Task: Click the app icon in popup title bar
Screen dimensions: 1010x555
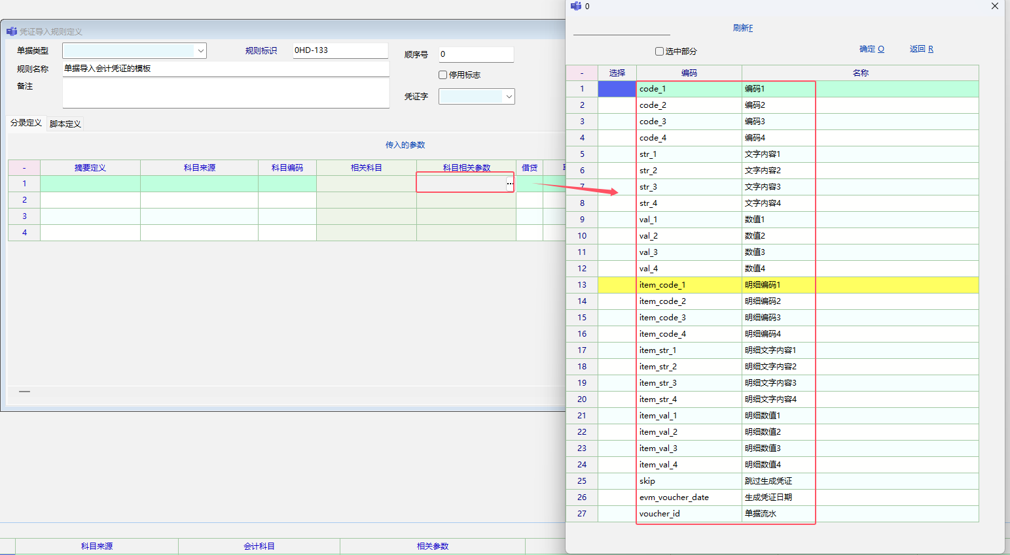Action: tap(576, 6)
